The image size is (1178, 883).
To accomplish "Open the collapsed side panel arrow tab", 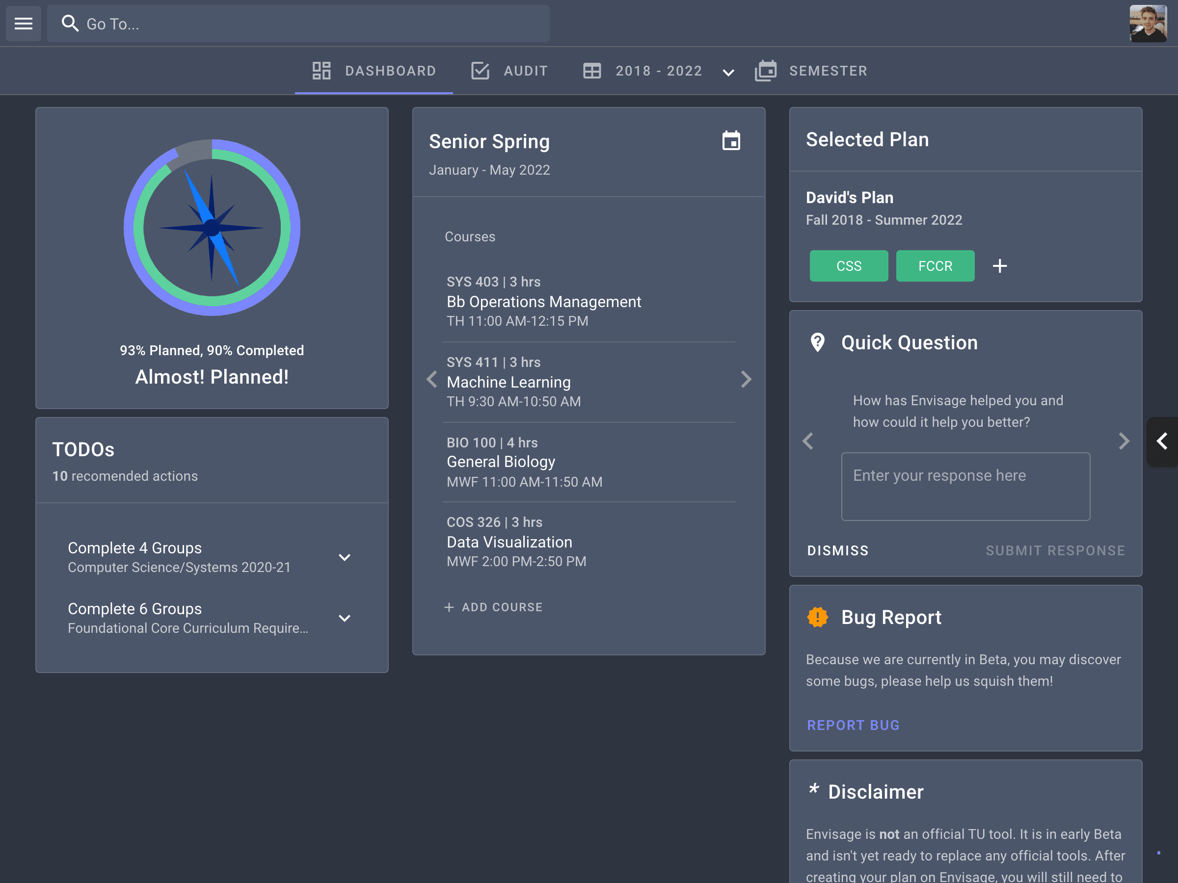I will [1162, 441].
